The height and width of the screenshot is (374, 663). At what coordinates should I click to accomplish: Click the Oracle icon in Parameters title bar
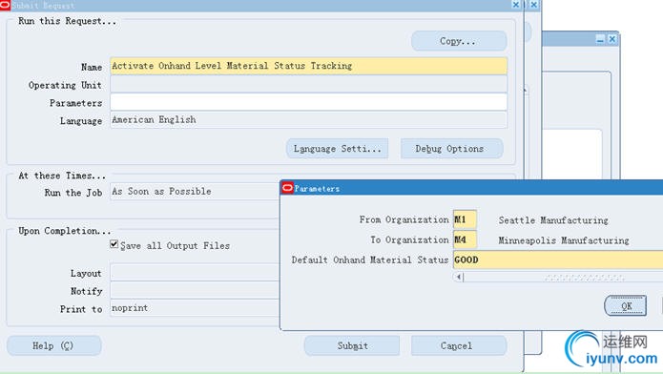(x=287, y=188)
